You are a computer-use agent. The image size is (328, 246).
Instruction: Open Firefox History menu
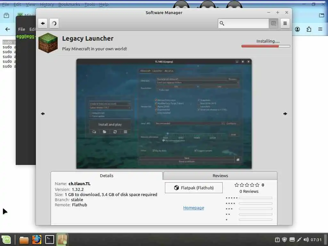47,4
